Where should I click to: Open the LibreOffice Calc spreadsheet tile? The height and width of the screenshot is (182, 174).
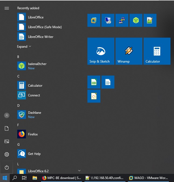(94, 82)
